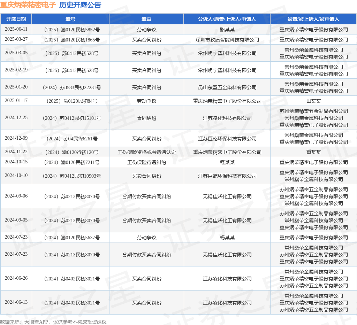
Task: Click plaintiff 昆山东盟五金染料有限公司
Action: coord(227,87)
